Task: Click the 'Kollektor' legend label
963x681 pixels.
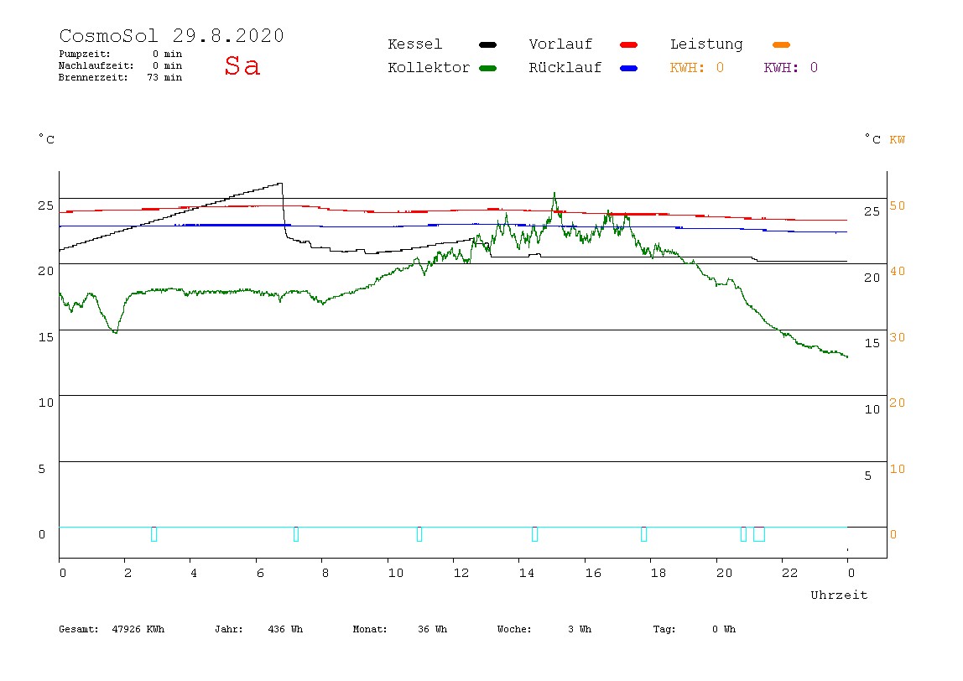Action: pos(429,68)
